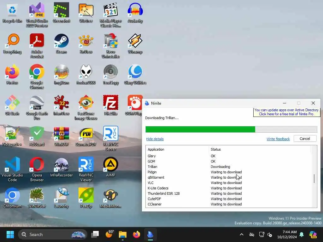323x242 pixels.
Task: Select the Greenshot desktop icon
Action: click(x=62, y=13)
